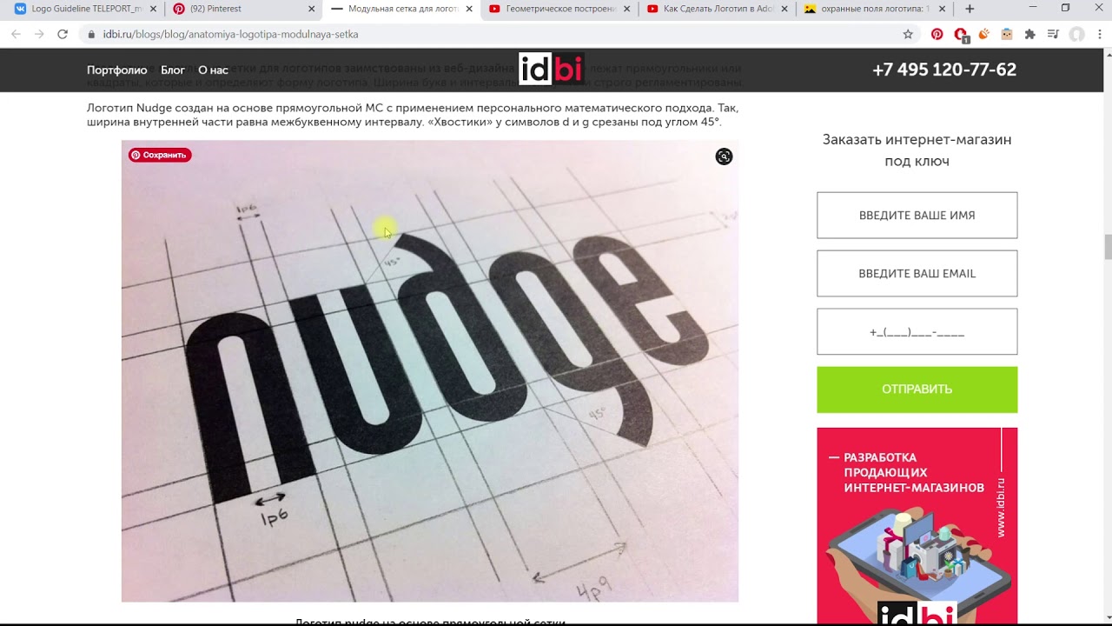
Task: Submit the form with ОТПРАВИТЬ
Action: click(917, 390)
